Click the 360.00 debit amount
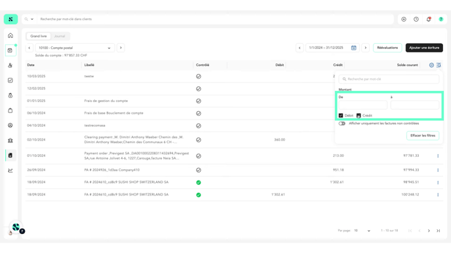 coord(279,140)
